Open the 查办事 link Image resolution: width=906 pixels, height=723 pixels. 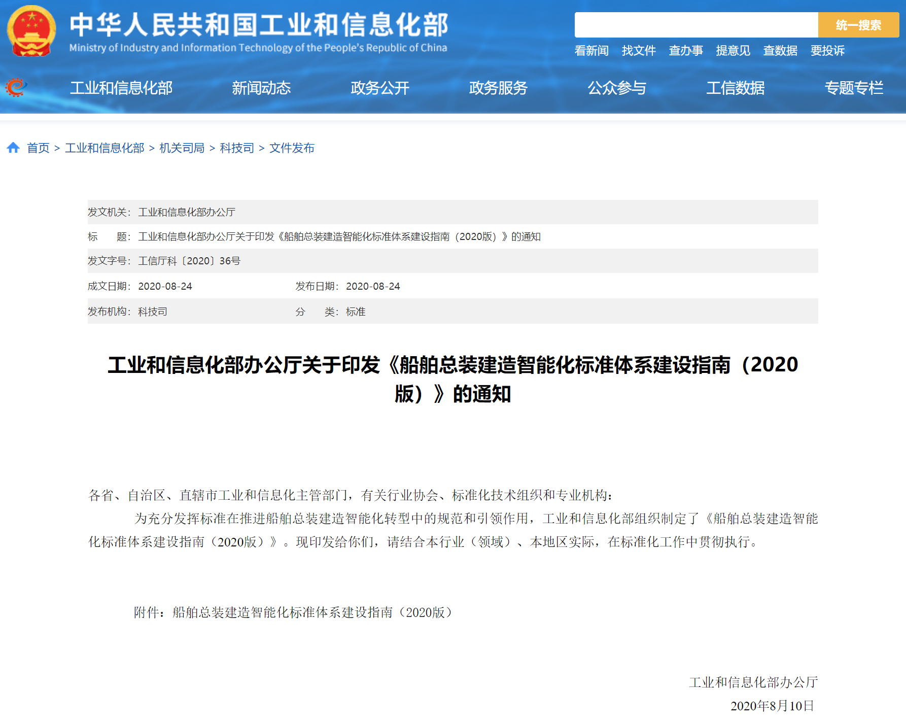pos(686,51)
